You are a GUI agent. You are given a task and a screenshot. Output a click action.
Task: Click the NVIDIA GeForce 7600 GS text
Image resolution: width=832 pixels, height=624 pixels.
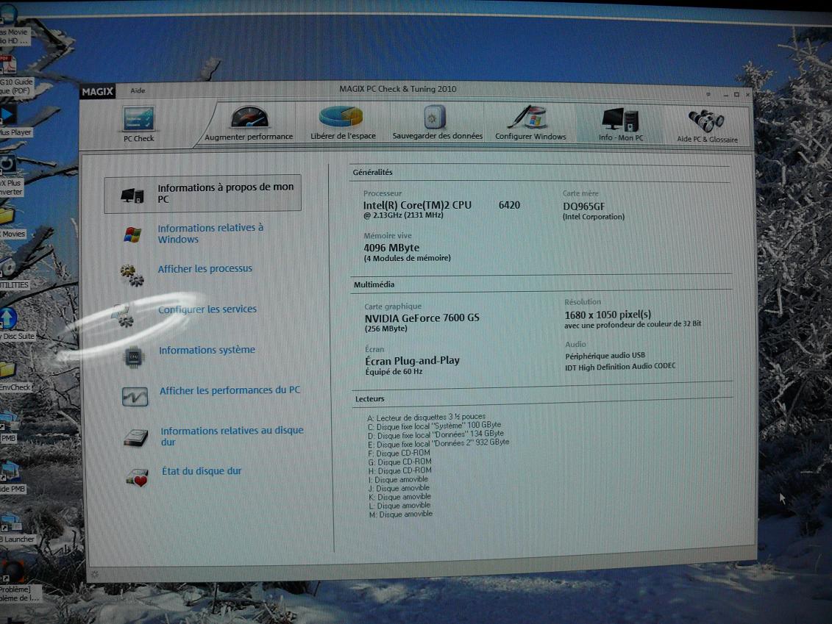422,318
